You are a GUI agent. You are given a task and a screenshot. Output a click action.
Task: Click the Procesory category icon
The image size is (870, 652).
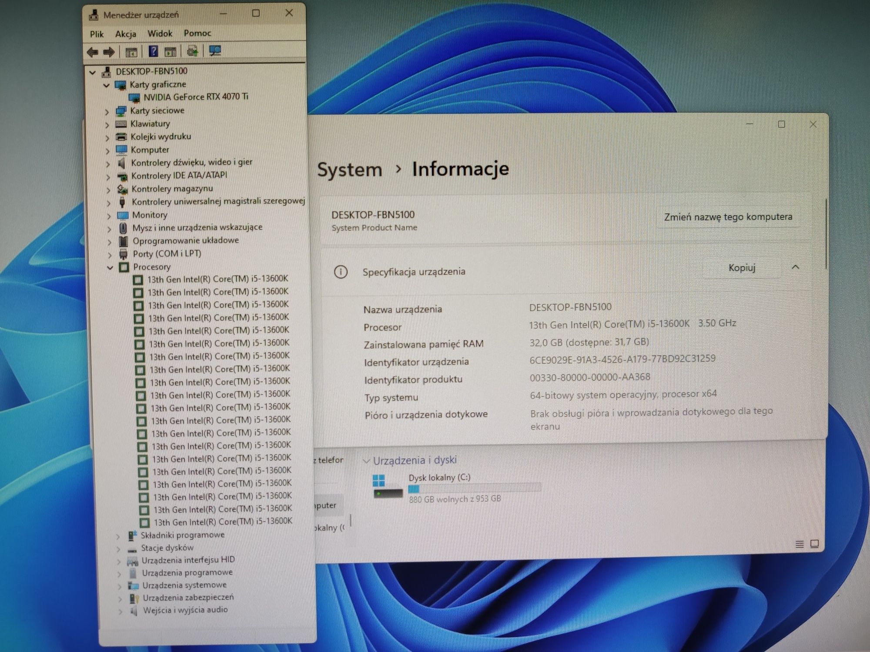124,267
